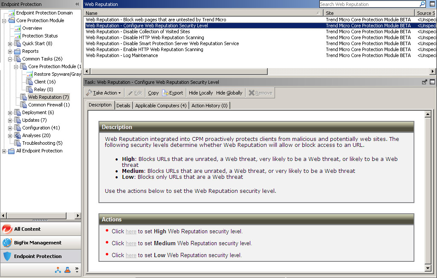
Task: Click the Restore Spyware/Gray chart icon
Action: click(29, 74)
